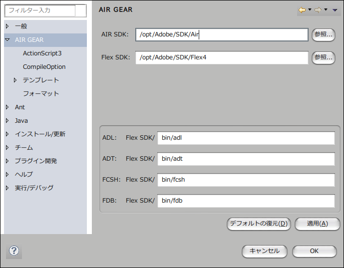344x268 pixels.
Task: Select the チーム tree item
Action: click(x=24, y=147)
